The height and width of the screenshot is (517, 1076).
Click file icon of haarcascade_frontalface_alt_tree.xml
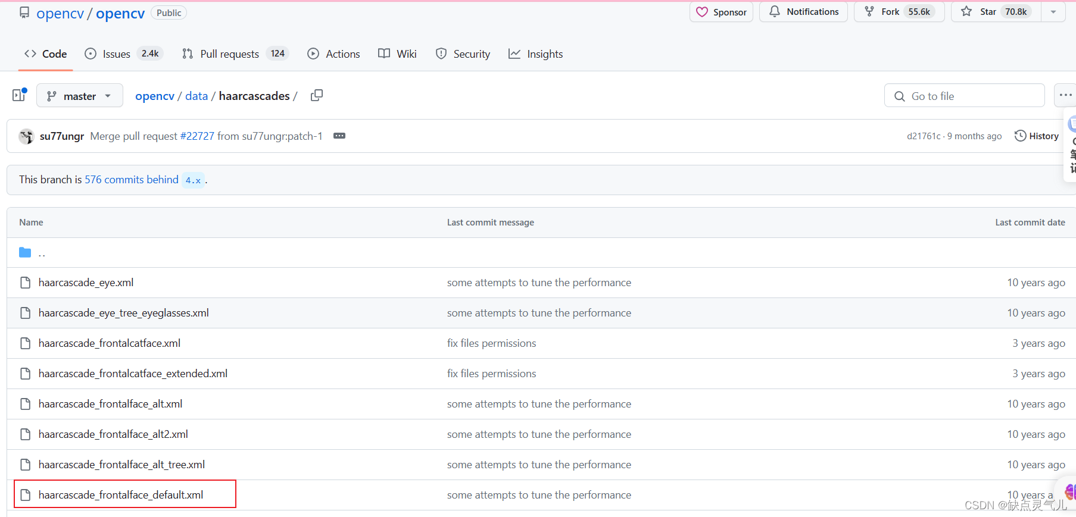point(25,465)
